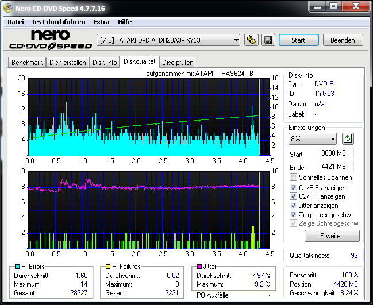Click the Fortschritt value 100 %

tap(350, 275)
